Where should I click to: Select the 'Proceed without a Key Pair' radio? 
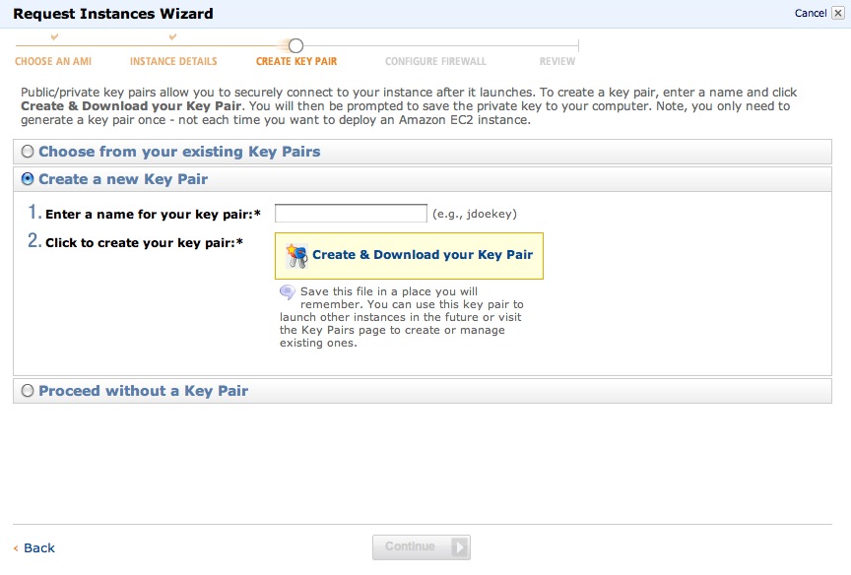tap(28, 391)
